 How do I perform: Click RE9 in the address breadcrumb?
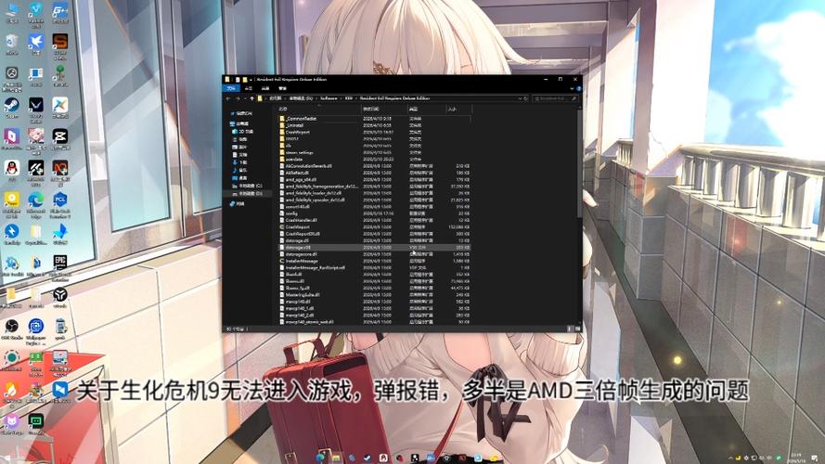click(348, 98)
